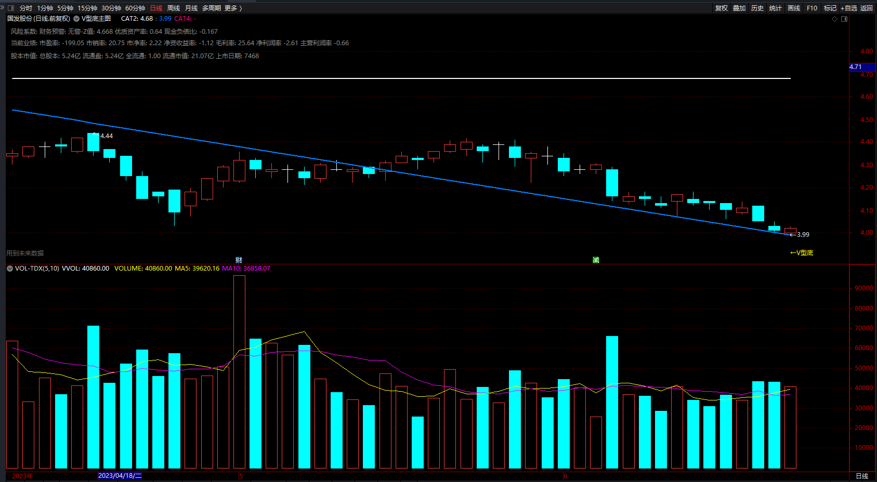Select the 日线 daily chart tab
The height and width of the screenshot is (482, 877).
point(156,8)
